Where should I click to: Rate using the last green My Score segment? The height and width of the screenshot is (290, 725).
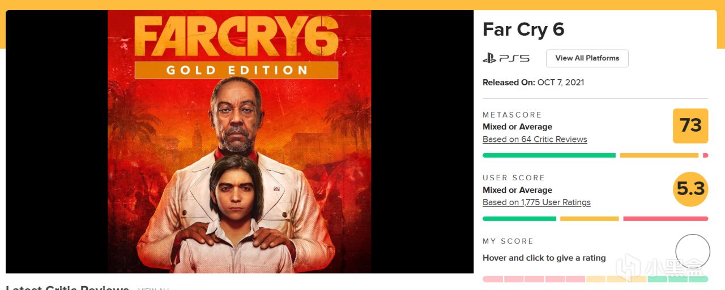pyautogui.click(x=698, y=279)
